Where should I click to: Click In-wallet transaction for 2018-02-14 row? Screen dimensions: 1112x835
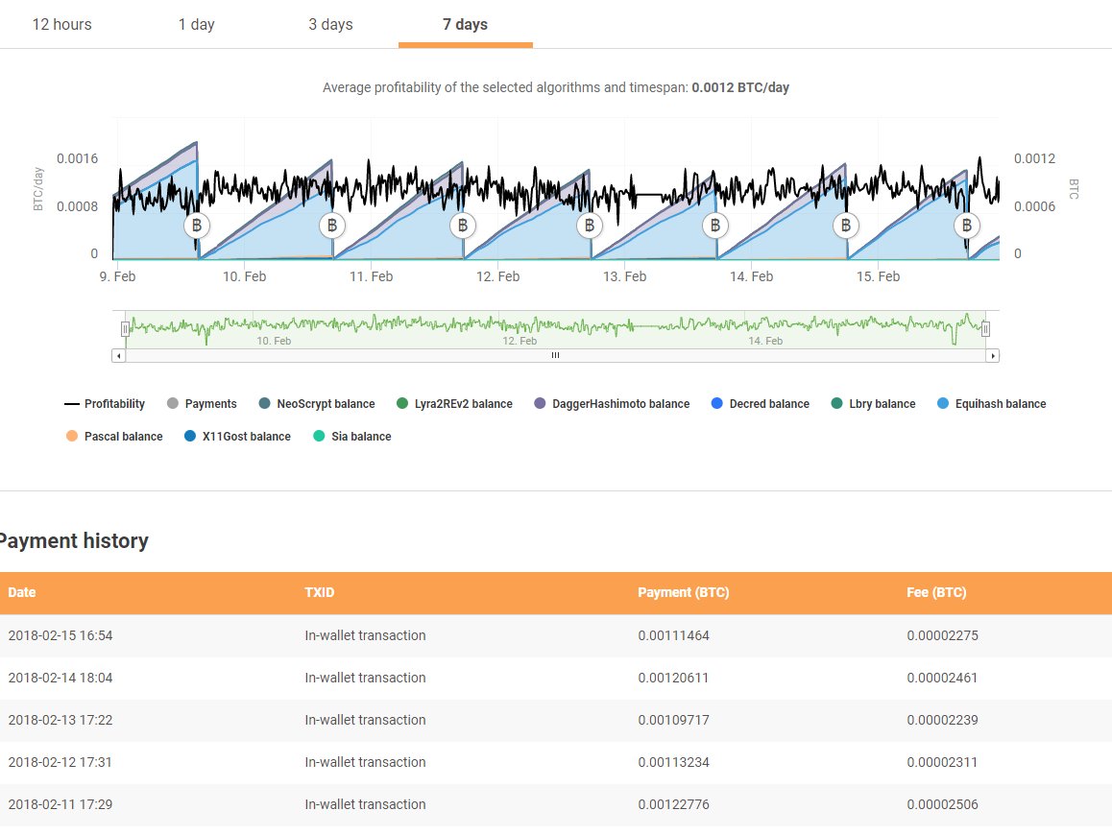365,678
